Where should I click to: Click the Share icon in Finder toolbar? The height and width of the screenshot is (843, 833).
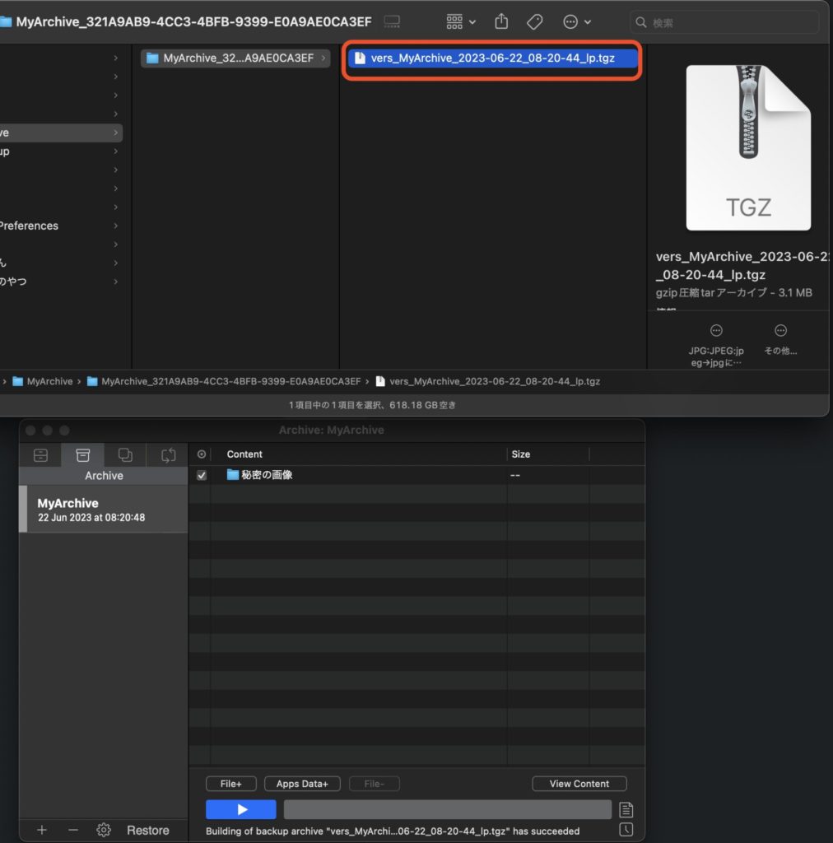pyautogui.click(x=501, y=21)
